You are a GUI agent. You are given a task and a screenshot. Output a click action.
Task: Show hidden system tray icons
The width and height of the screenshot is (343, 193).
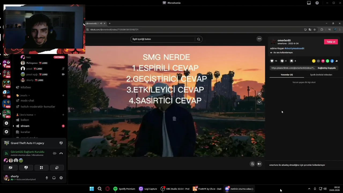pos(309,189)
